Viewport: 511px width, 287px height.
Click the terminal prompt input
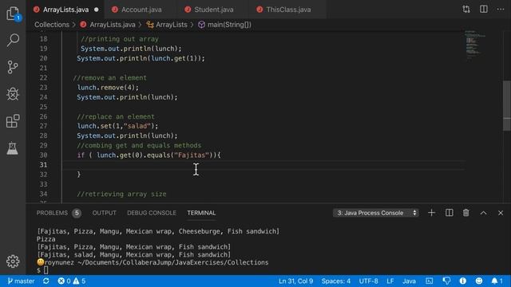46,270
